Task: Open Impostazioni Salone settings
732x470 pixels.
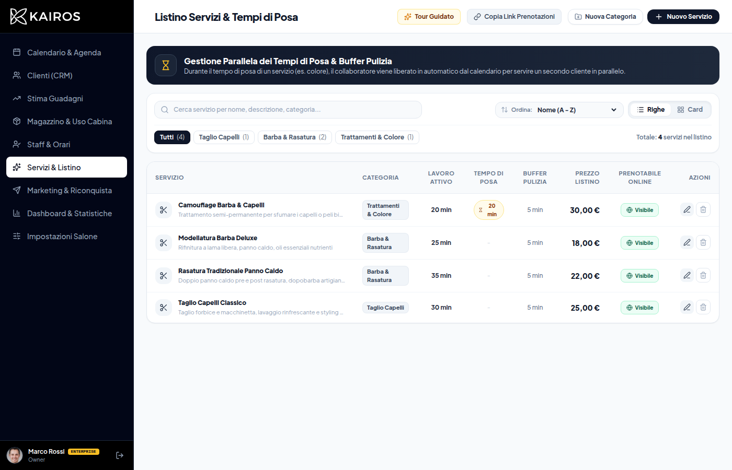Action: (66, 236)
